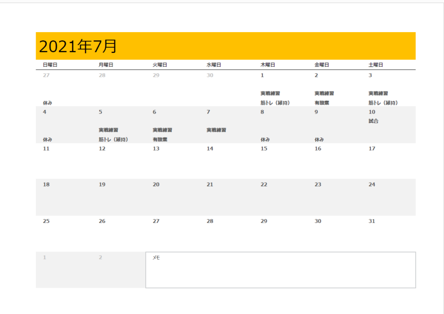Select the 水曜日 column header

(x=214, y=65)
